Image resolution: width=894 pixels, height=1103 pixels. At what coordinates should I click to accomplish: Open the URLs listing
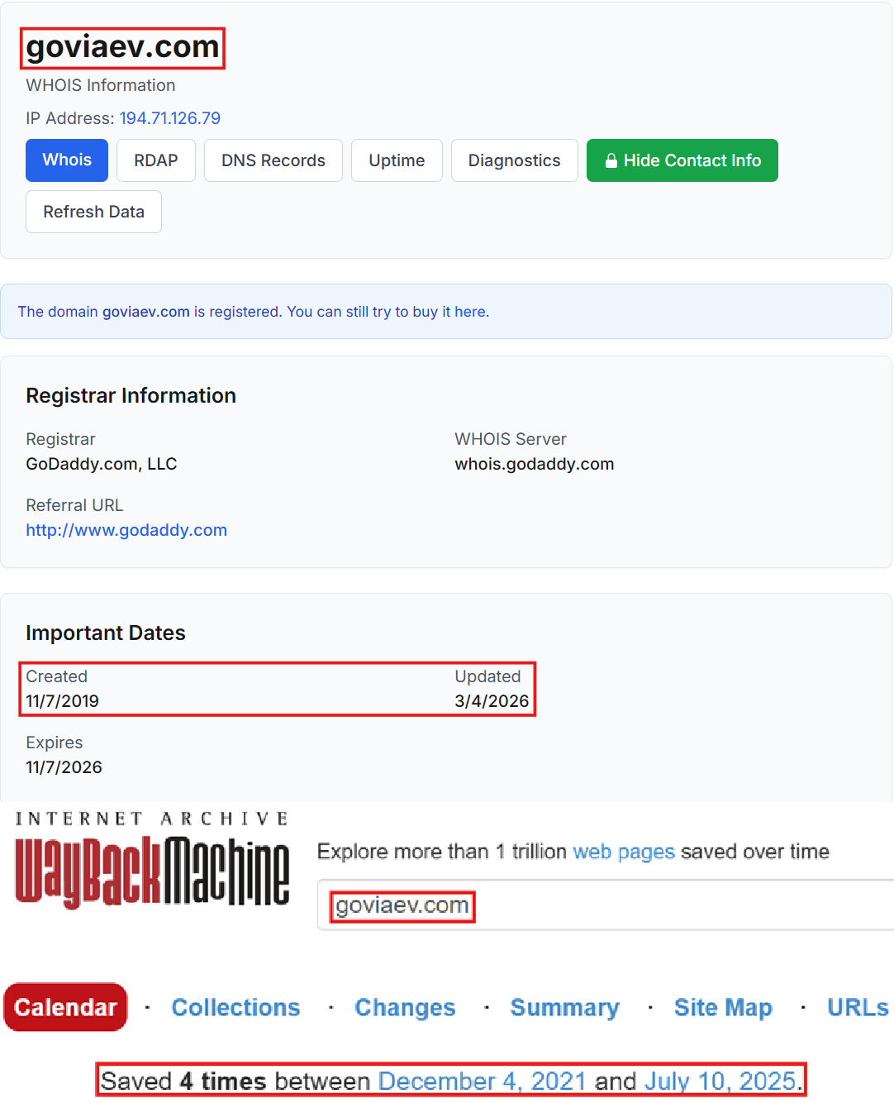click(857, 1007)
